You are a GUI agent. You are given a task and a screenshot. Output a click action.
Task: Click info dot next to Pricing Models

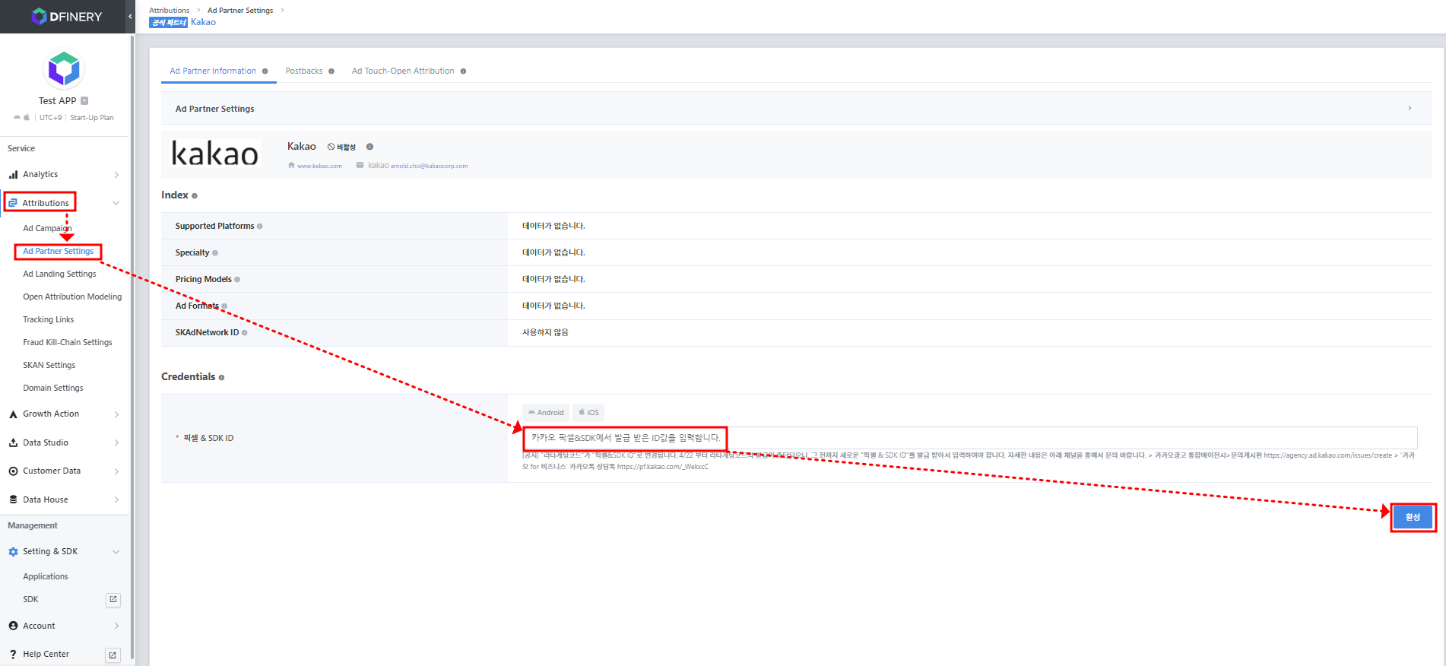click(x=237, y=280)
